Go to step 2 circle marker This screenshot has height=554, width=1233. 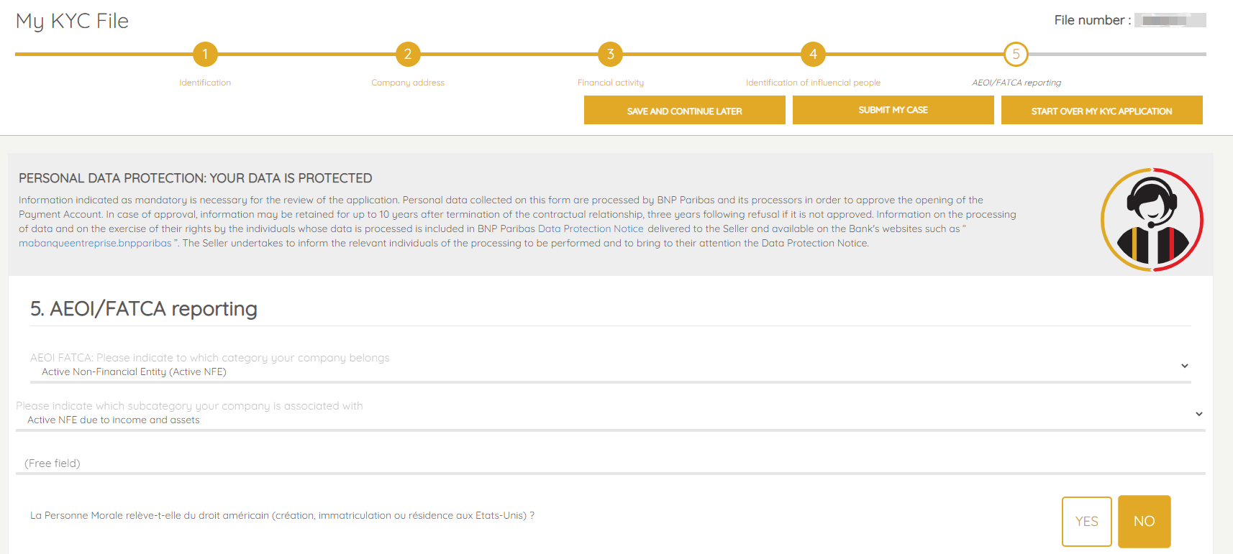408,54
